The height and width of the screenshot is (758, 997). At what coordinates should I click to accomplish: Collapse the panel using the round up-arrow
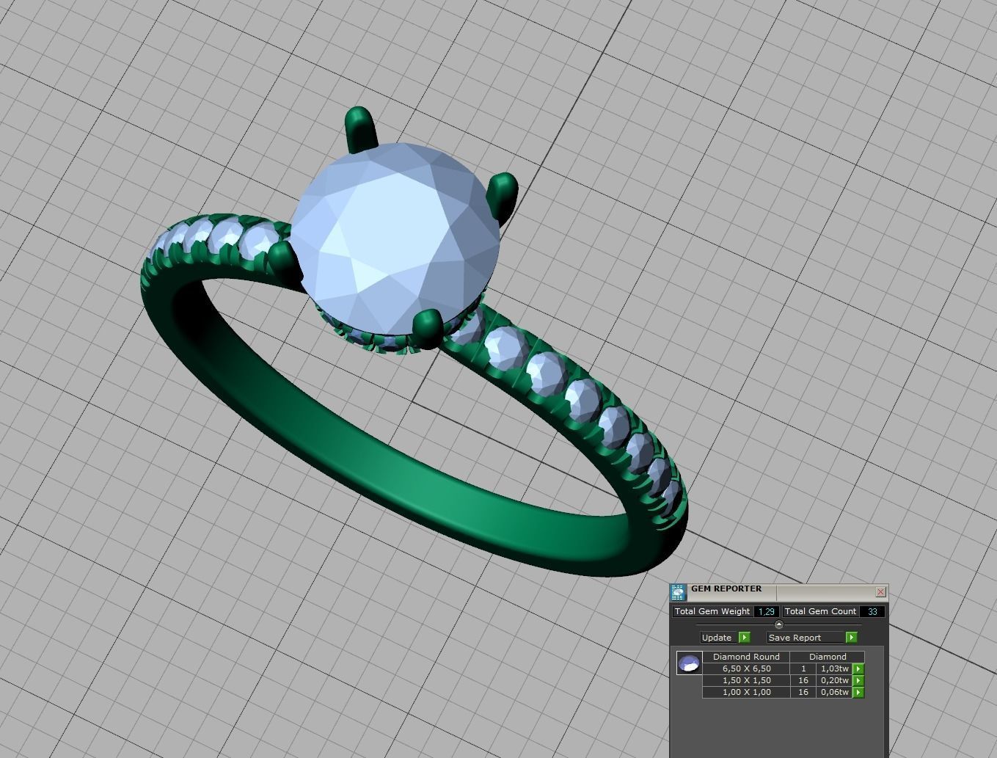pos(779,624)
